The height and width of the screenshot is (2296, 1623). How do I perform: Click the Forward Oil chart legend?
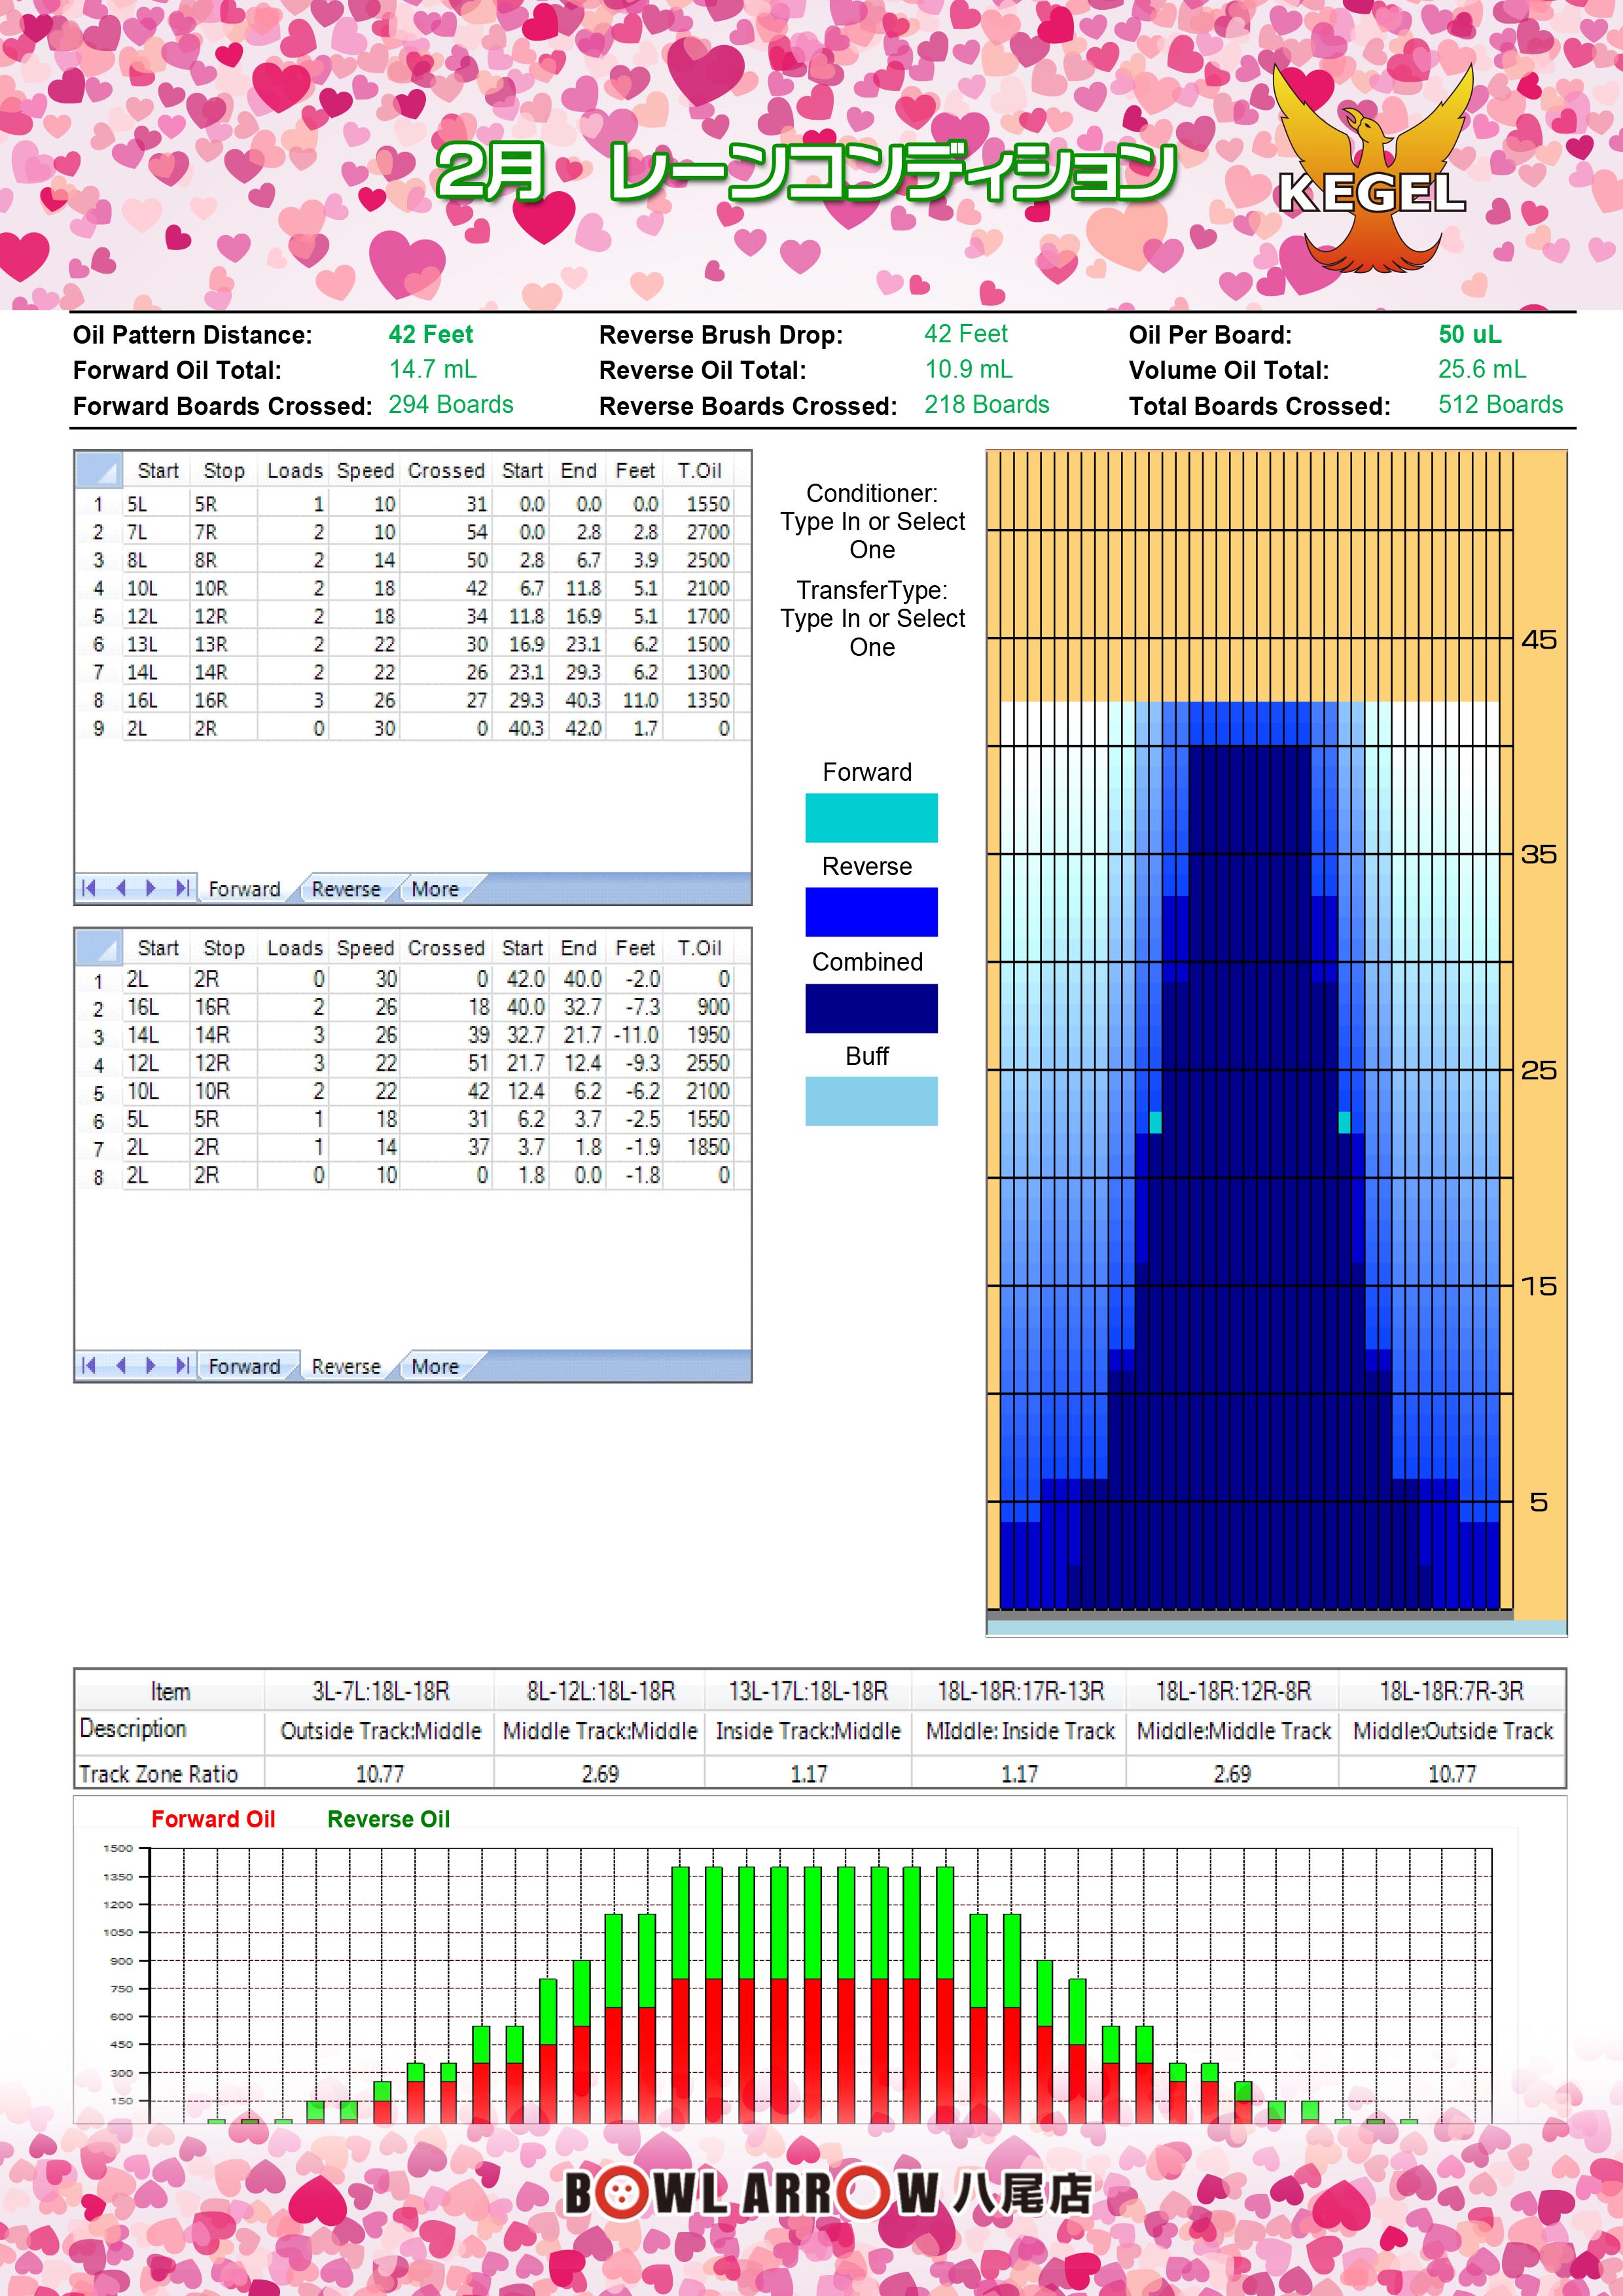(x=213, y=1819)
